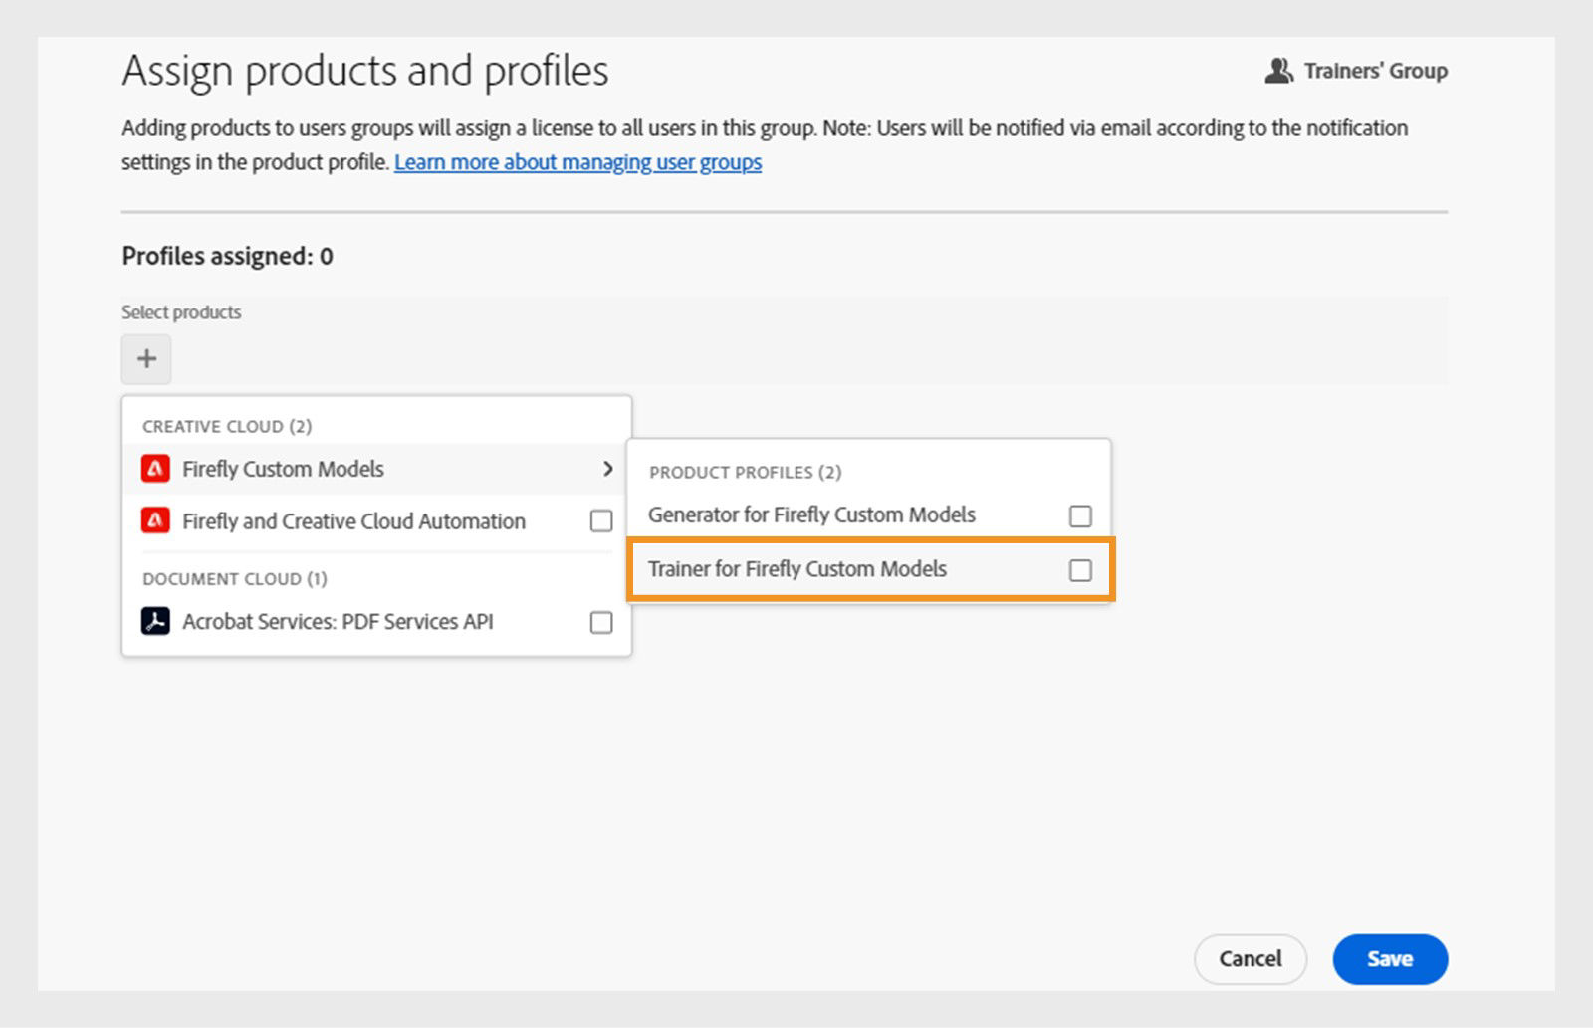Choose Trainer for Firefly Custom Models profile
1593x1028 pixels.
tap(869, 569)
